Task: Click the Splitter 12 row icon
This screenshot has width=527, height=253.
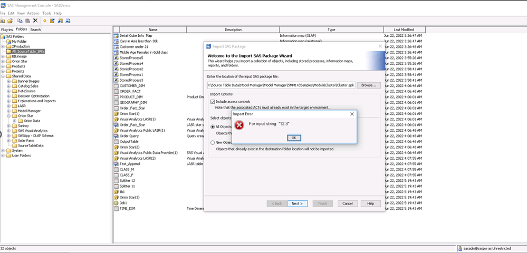Action: coord(116,180)
